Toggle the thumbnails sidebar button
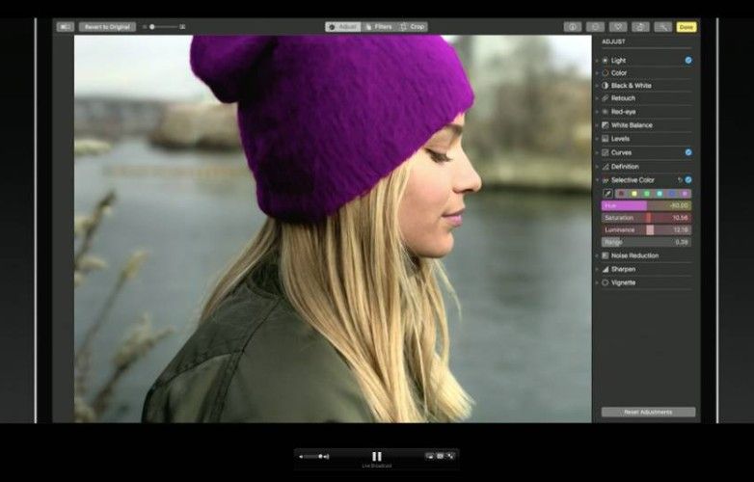The width and height of the screenshot is (754, 482). (66, 27)
